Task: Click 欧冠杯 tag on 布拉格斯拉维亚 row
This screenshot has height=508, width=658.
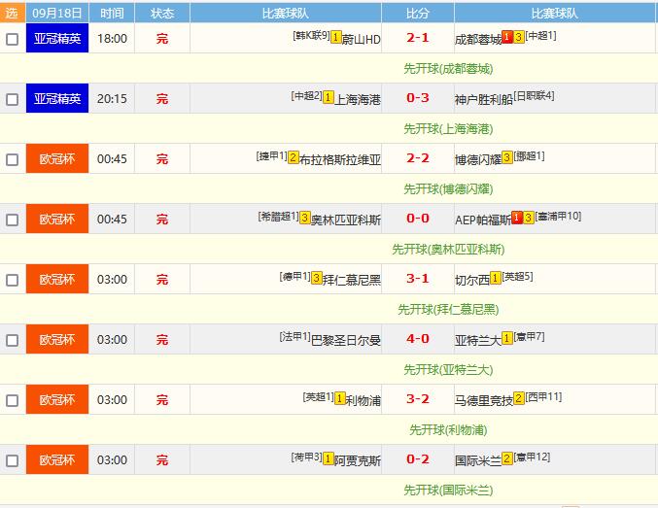Action: (57, 158)
